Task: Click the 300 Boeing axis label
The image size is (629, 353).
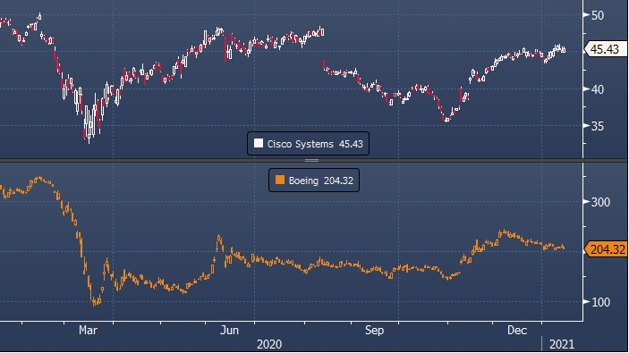Action: 601,202
